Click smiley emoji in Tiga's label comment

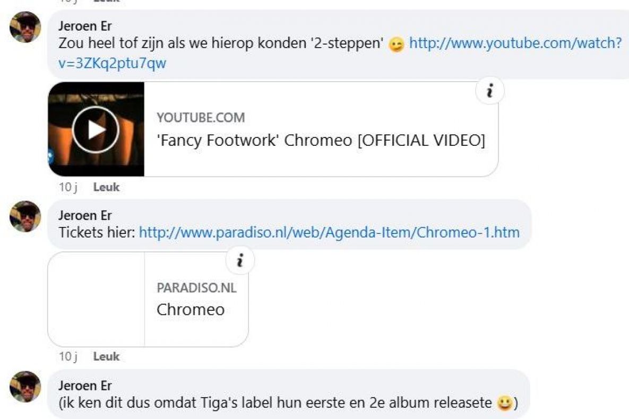505,403
